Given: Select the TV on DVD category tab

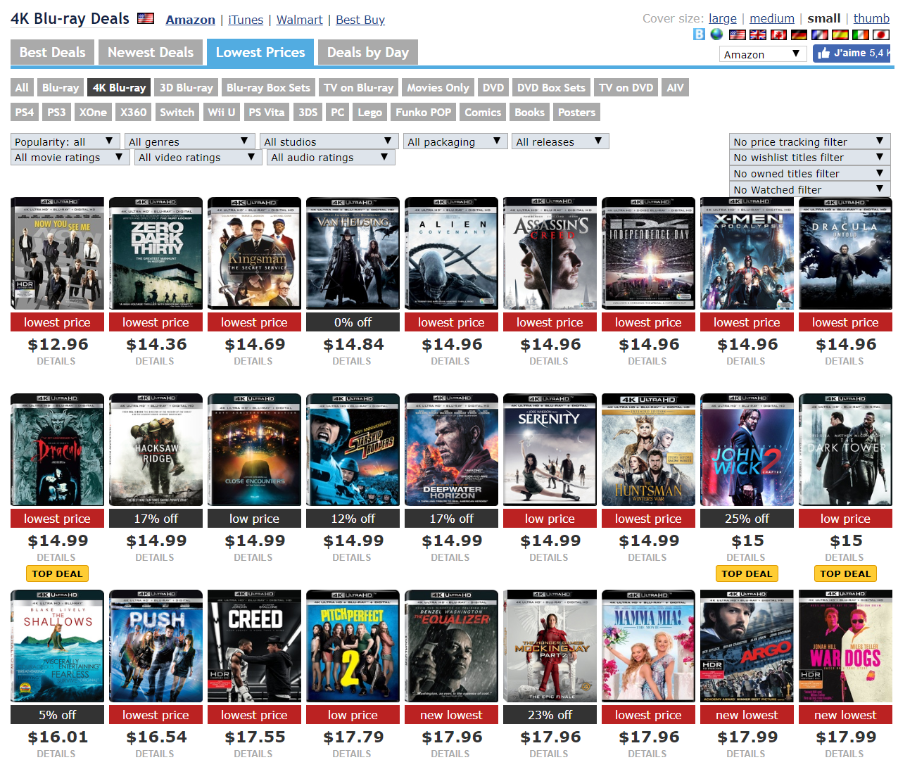Looking at the screenshot, I should pyautogui.click(x=626, y=87).
